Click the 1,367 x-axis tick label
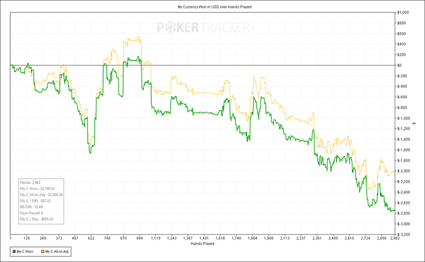This screenshot has width=425, height=262. (188, 238)
